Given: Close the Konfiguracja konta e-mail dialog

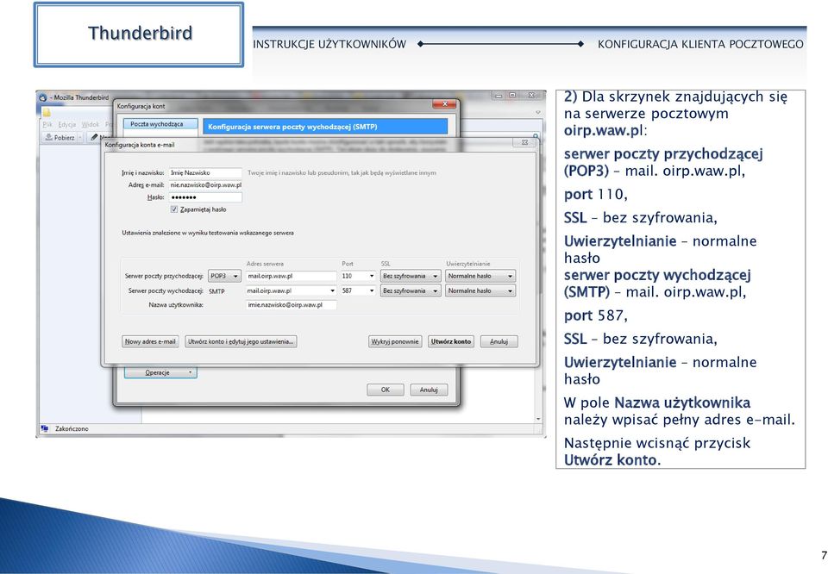Looking at the screenshot, I should [524, 142].
